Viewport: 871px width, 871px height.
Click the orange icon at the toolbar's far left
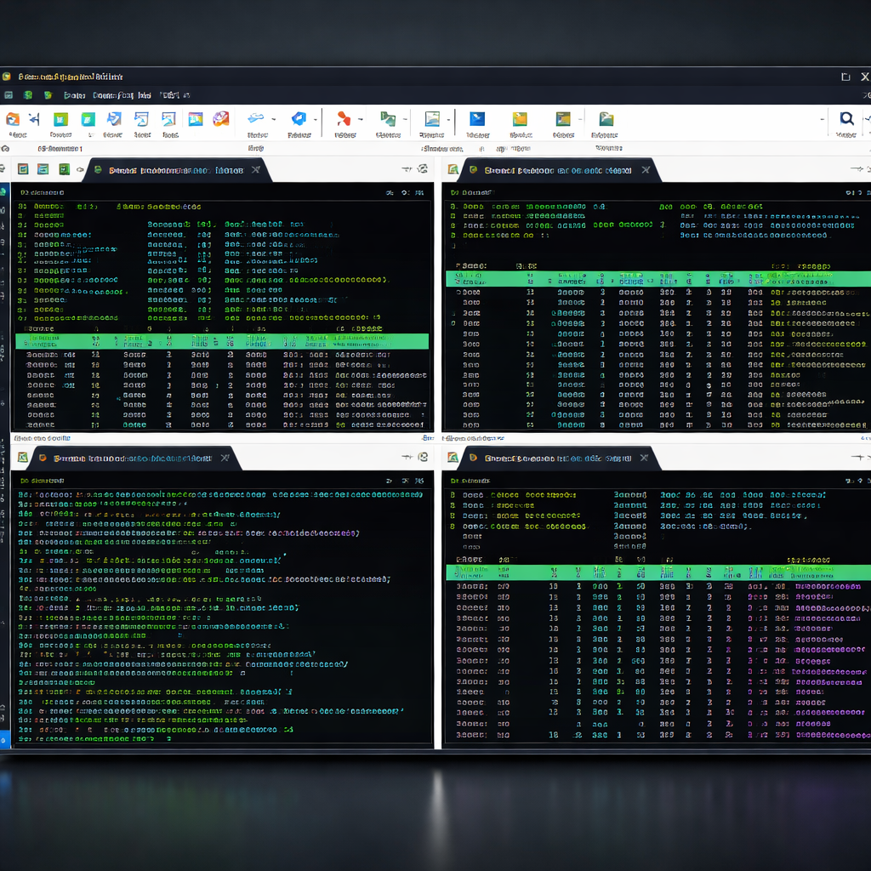click(x=13, y=119)
